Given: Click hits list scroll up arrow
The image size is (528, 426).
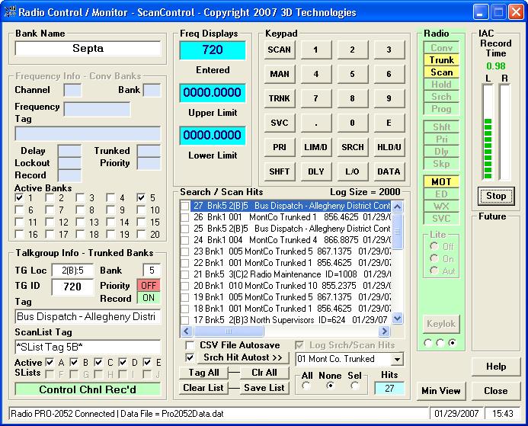Looking at the screenshot, I should click(x=398, y=207).
